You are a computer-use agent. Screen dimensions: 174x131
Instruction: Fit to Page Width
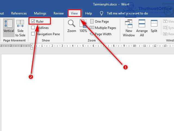point(101,34)
